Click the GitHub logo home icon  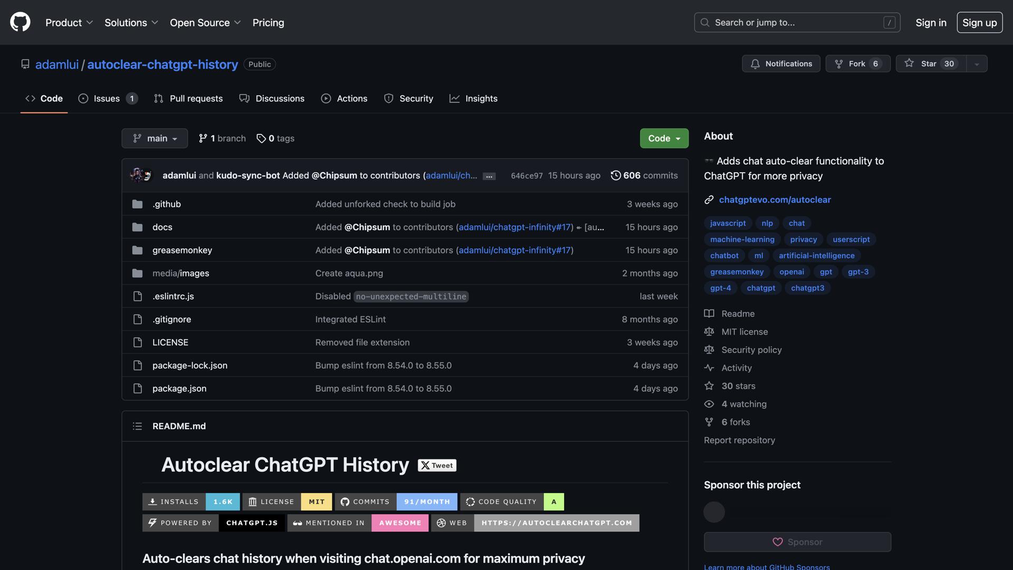pyautogui.click(x=20, y=22)
